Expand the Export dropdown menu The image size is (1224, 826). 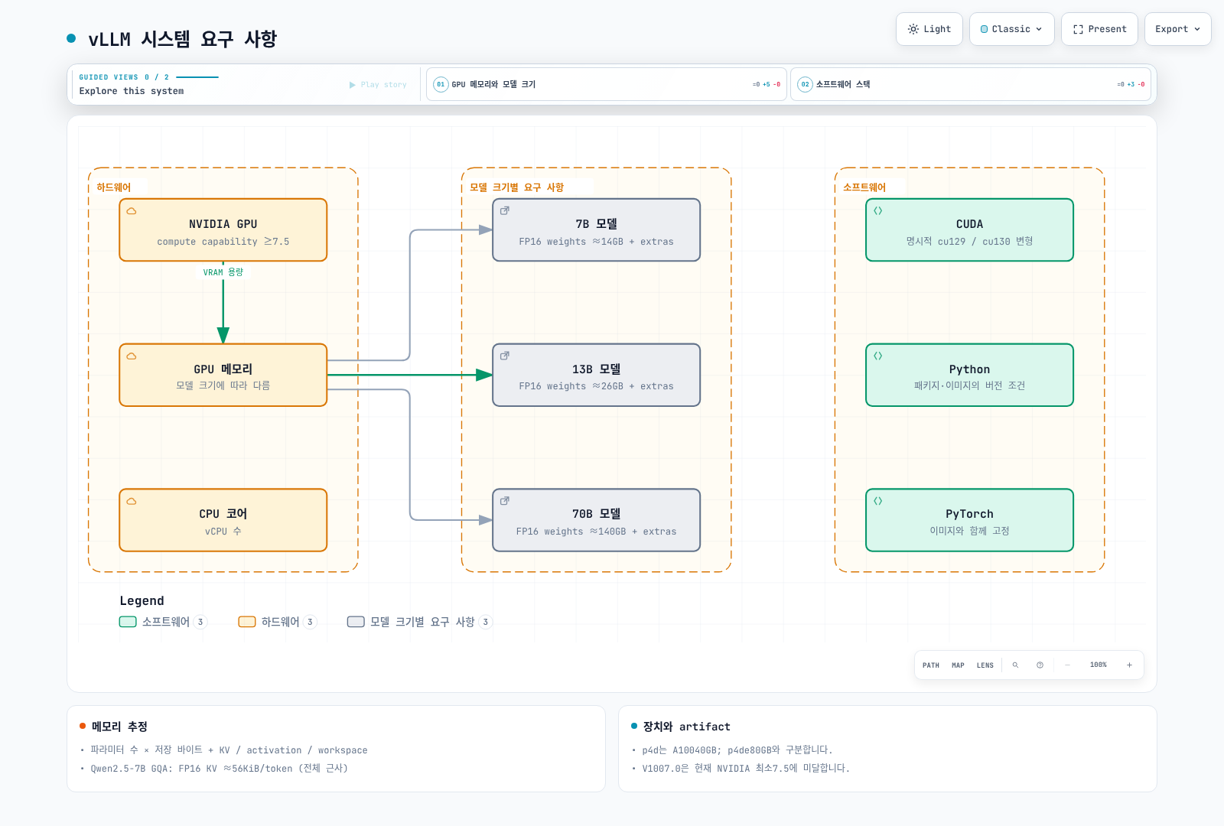click(x=1177, y=29)
